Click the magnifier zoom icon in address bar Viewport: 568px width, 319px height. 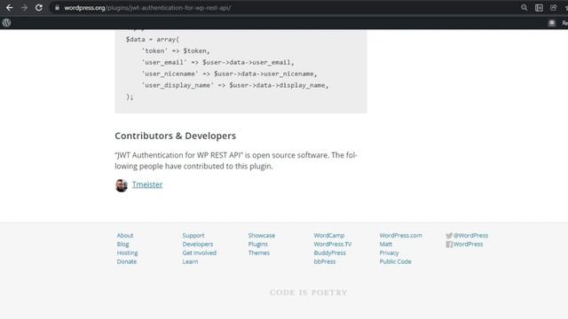[x=525, y=8]
